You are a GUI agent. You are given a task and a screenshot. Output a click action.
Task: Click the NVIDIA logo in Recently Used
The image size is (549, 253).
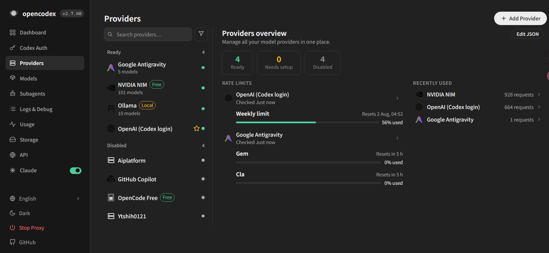point(419,94)
